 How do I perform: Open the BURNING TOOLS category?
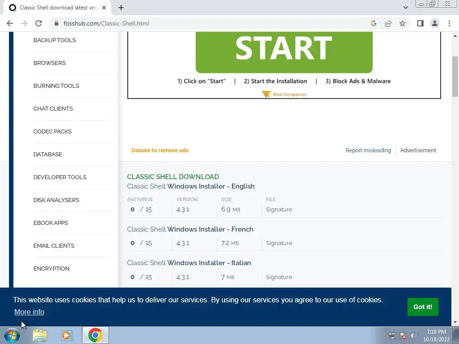56,86
